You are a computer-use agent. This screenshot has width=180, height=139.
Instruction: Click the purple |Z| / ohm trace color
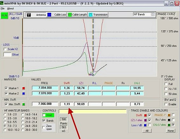pyautogui.click(x=145, y=120)
